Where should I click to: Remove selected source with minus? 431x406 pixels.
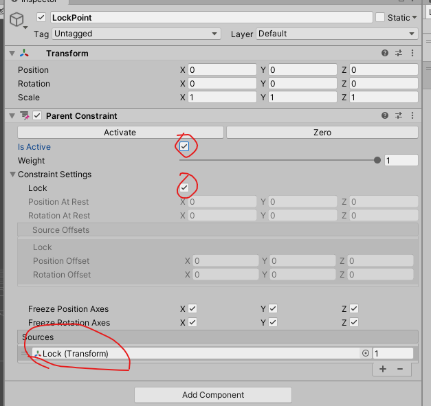400,369
